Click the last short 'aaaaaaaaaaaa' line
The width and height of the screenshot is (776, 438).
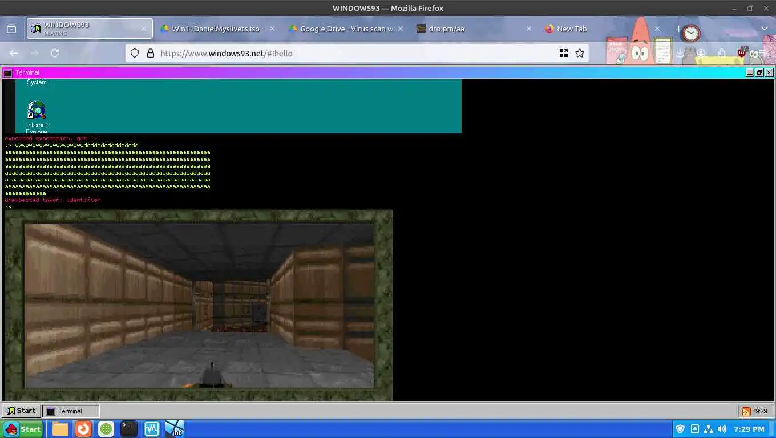pyautogui.click(x=26, y=193)
